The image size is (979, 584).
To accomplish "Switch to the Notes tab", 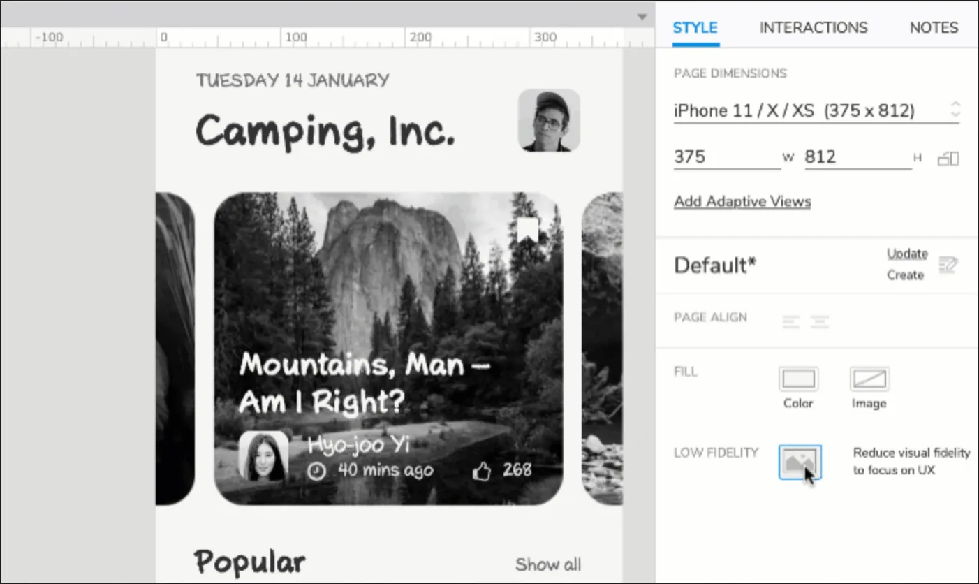I will pos(934,28).
